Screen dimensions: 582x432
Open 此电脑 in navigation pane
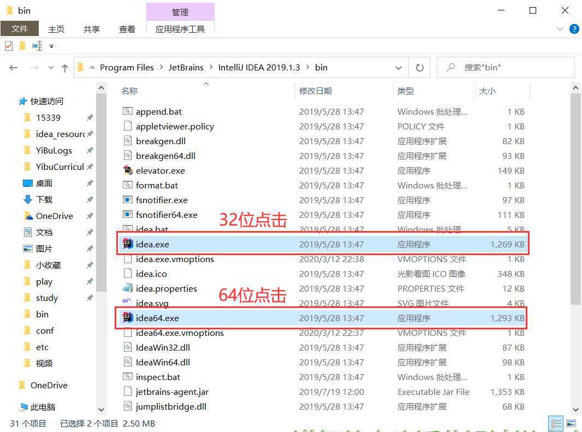(43, 407)
